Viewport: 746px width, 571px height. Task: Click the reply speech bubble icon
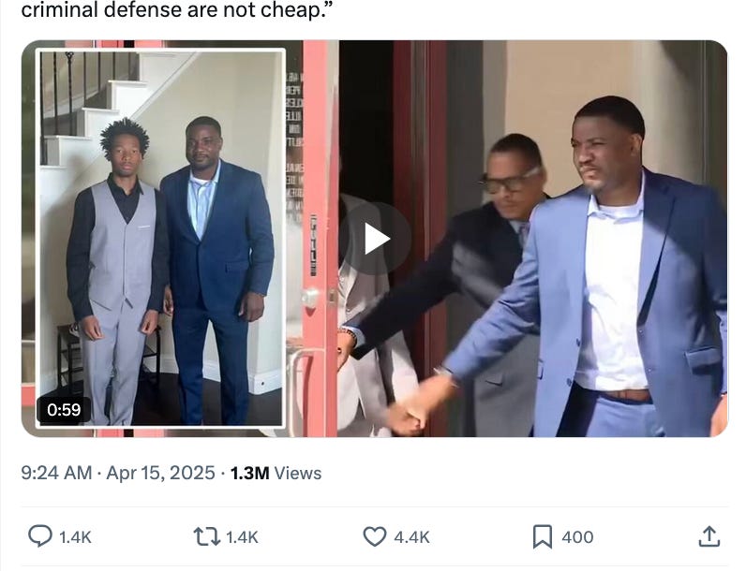[40, 535]
